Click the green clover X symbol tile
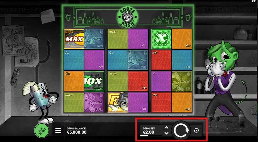 pyautogui.click(x=161, y=39)
